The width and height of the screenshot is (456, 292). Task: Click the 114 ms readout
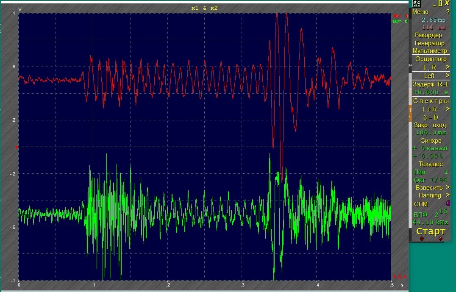[x=434, y=28]
